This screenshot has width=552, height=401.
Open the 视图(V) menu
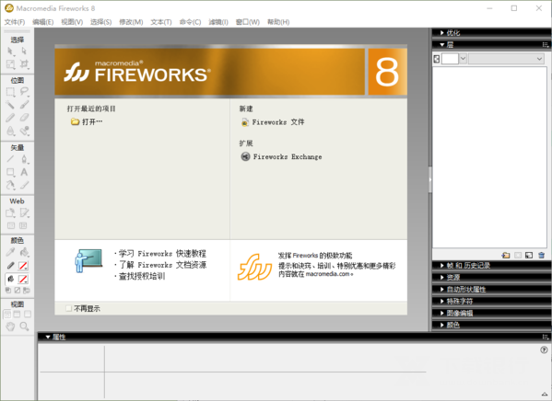(72, 22)
